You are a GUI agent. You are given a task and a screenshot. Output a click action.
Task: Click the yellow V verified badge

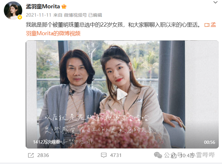point(20,17)
